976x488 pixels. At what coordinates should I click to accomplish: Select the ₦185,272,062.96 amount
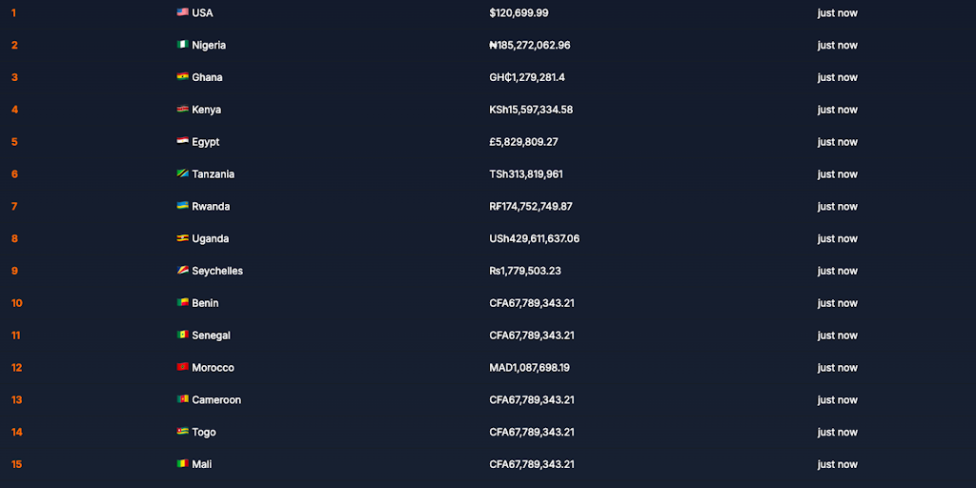(530, 45)
